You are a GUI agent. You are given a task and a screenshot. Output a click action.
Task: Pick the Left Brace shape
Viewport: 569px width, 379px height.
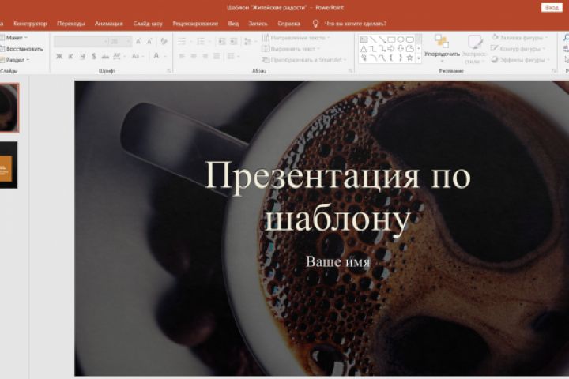pyautogui.click(x=391, y=58)
